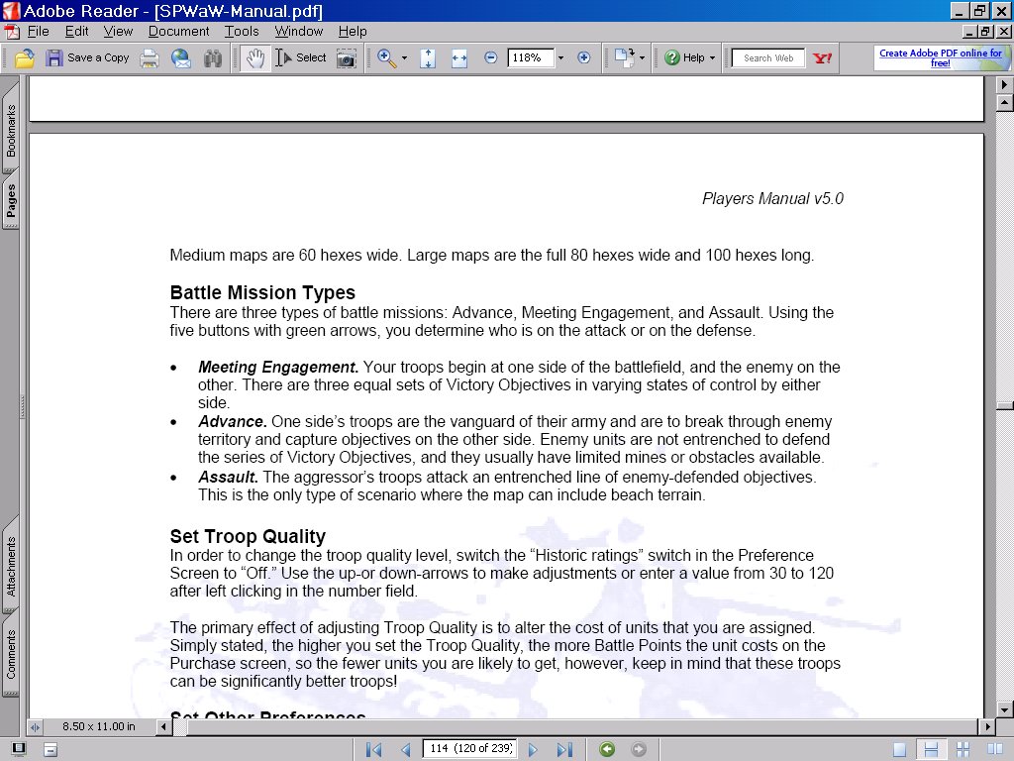Click the 118% zoom field
This screenshot has width=1014, height=761.
[531, 57]
